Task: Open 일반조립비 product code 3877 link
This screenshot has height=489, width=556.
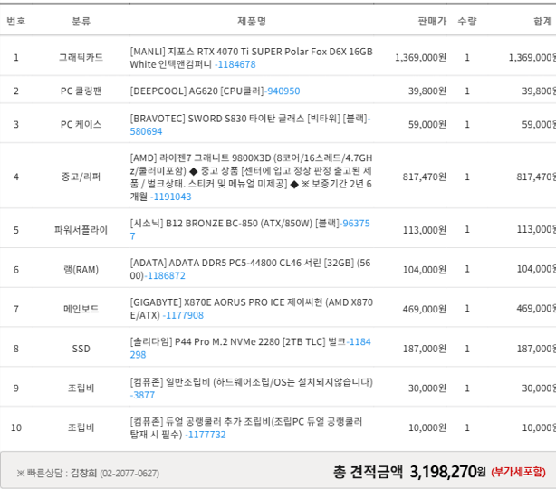Action: point(142,395)
